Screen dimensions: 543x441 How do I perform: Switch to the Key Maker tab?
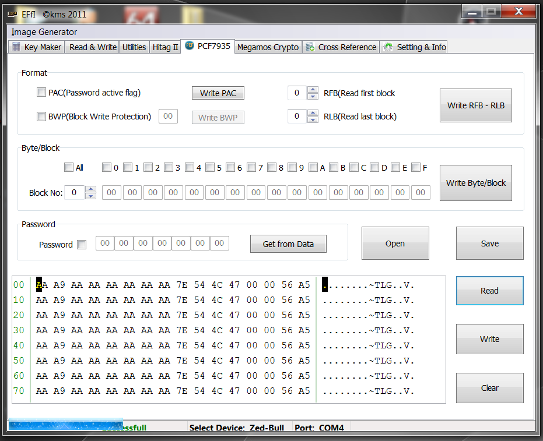coord(37,47)
